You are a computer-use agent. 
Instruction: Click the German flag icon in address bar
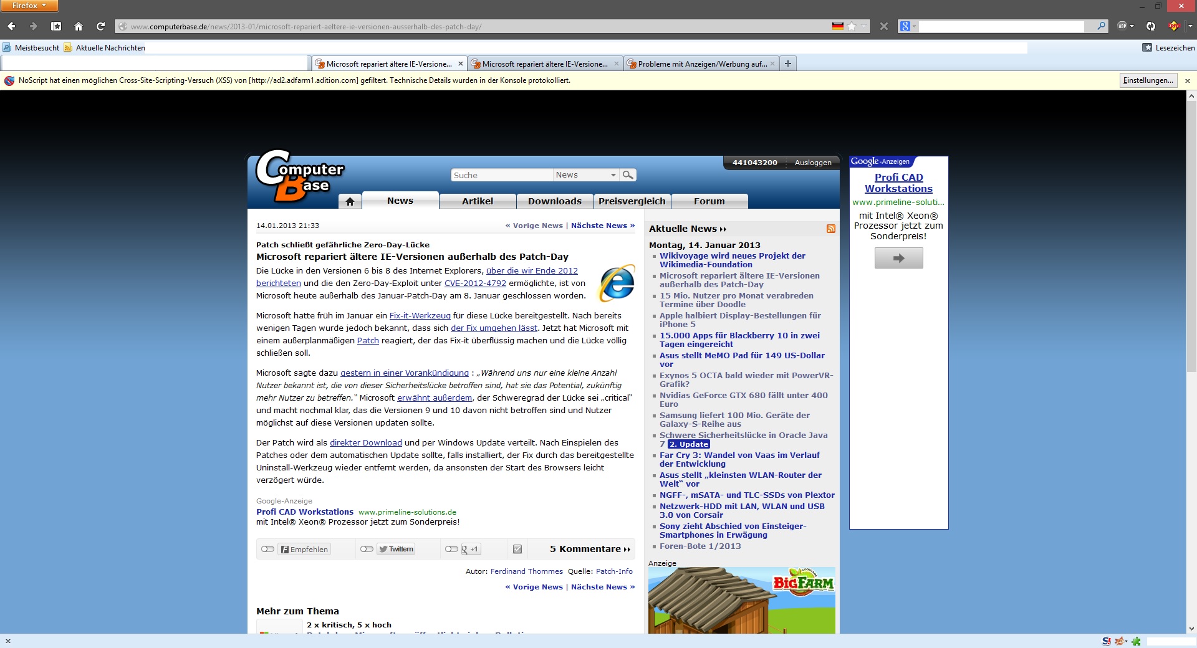pos(838,26)
